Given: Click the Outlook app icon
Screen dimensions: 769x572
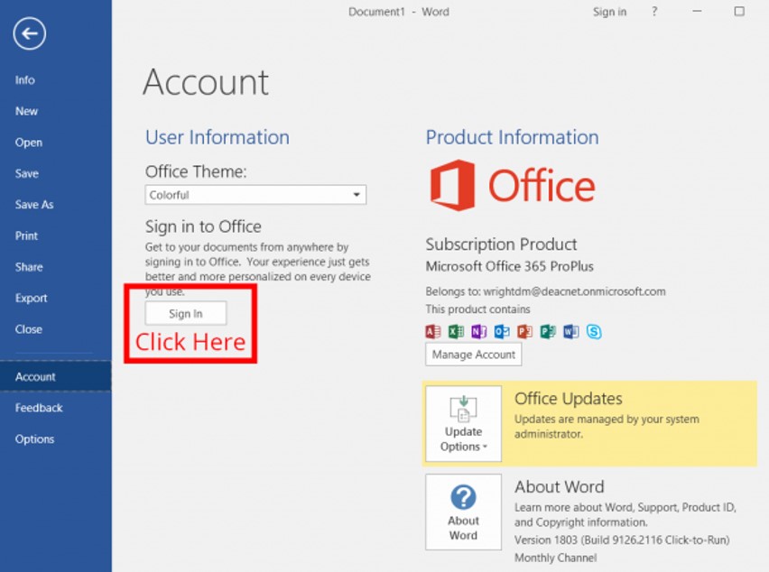Looking at the screenshot, I should pos(502,332).
